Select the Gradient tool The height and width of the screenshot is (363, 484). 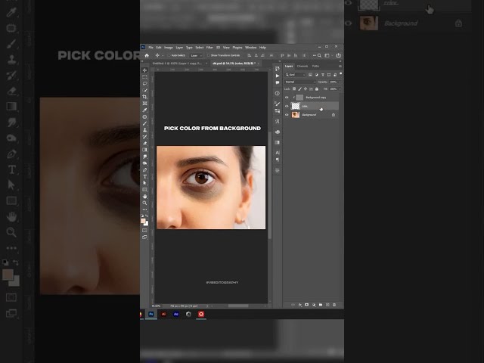pos(144,150)
